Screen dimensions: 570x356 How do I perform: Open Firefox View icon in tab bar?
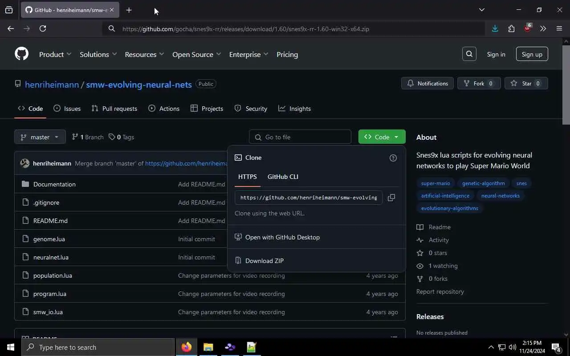click(x=9, y=10)
